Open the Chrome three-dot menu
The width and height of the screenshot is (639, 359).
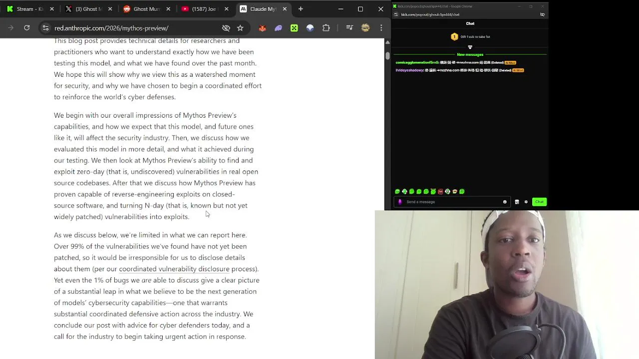tap(381, 28)
